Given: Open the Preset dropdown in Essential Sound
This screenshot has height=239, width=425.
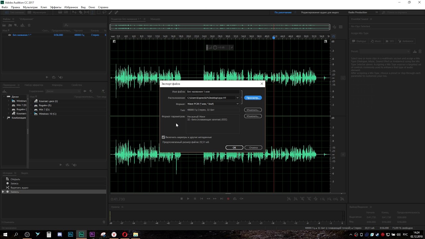Looking at the screenshot, I should pyautogui.click(x=385, y=51).
